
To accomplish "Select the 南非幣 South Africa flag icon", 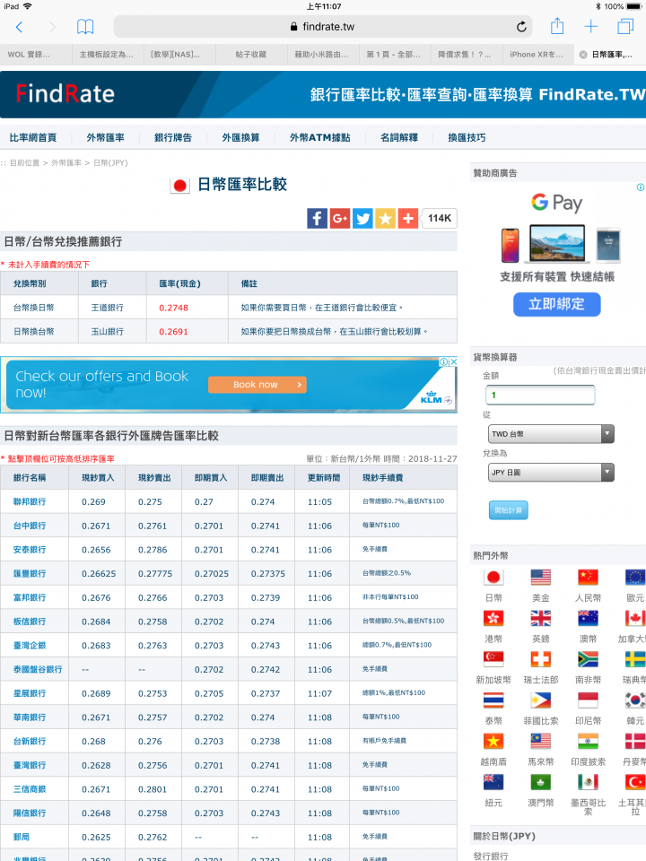I will pos(588,659).
